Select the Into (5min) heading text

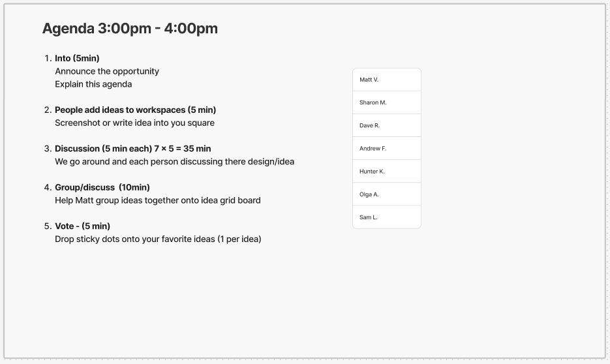click(77, 58)
